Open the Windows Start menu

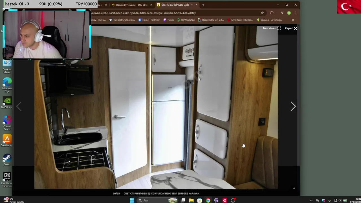coord(132,200)
